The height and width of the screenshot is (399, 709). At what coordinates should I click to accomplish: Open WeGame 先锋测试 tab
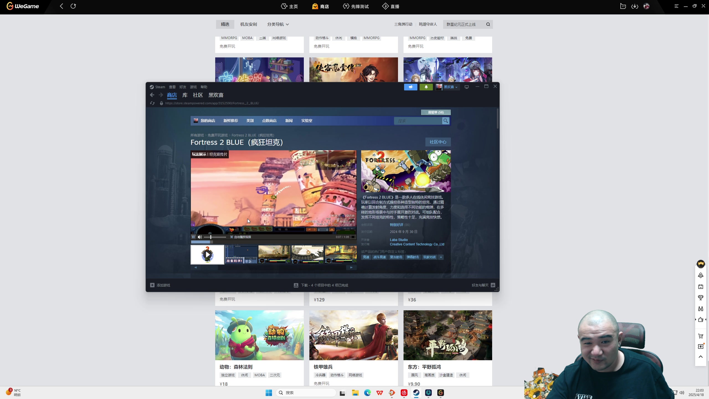coord(356,6)
